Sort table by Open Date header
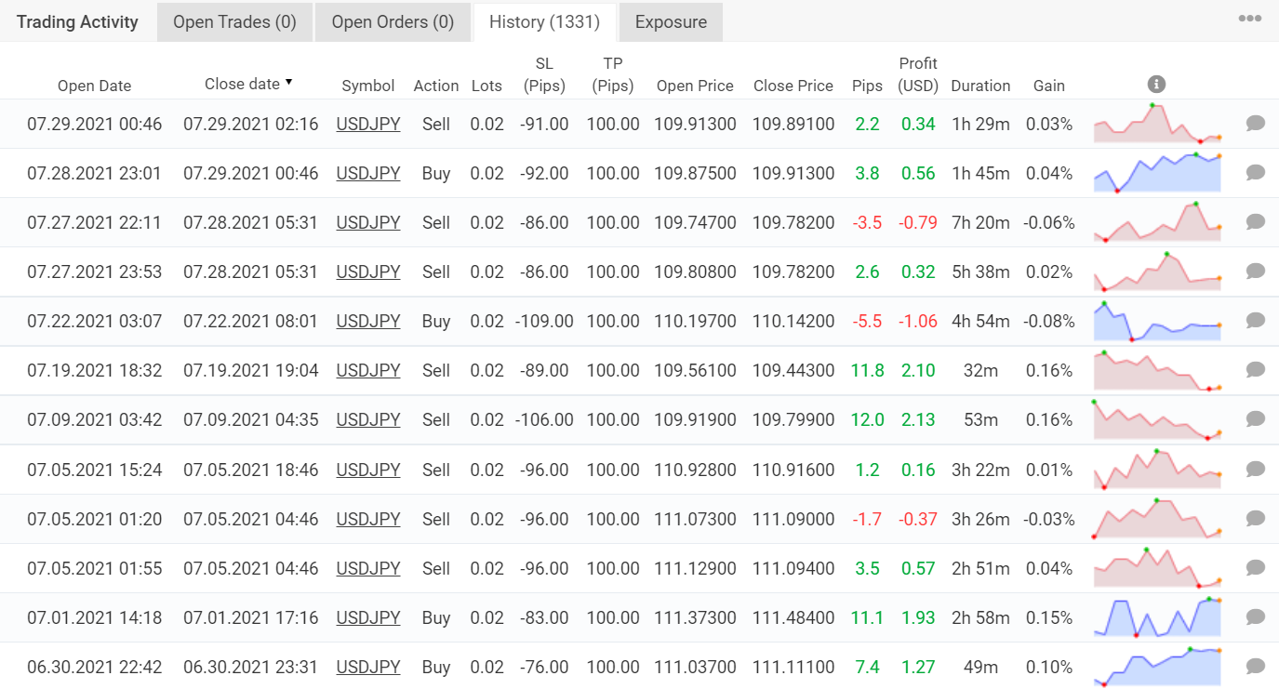Viewport: 1279px width, 689px height. [x=95, y=86]
